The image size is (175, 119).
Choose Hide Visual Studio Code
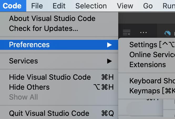[50, 77]
